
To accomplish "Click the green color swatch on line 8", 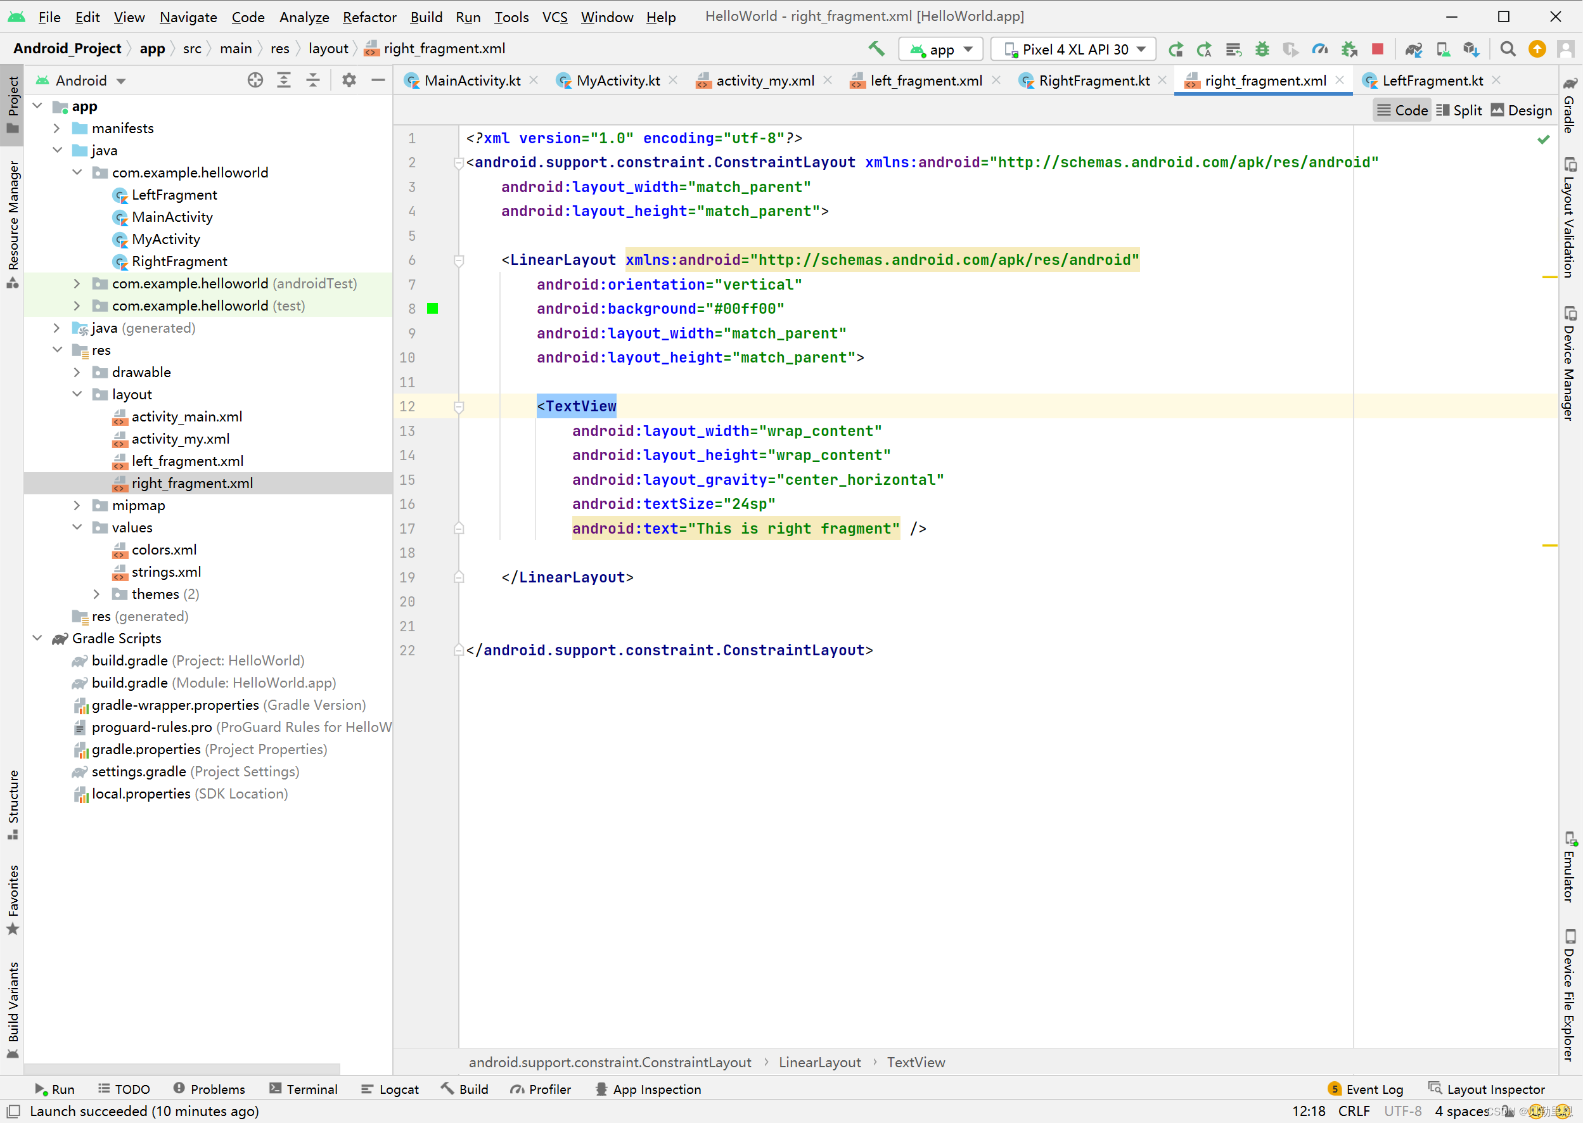I will [433, 309].
